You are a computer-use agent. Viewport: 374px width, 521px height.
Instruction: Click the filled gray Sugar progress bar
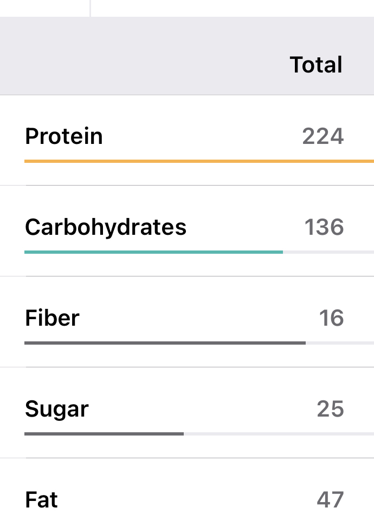click(104, 434)
